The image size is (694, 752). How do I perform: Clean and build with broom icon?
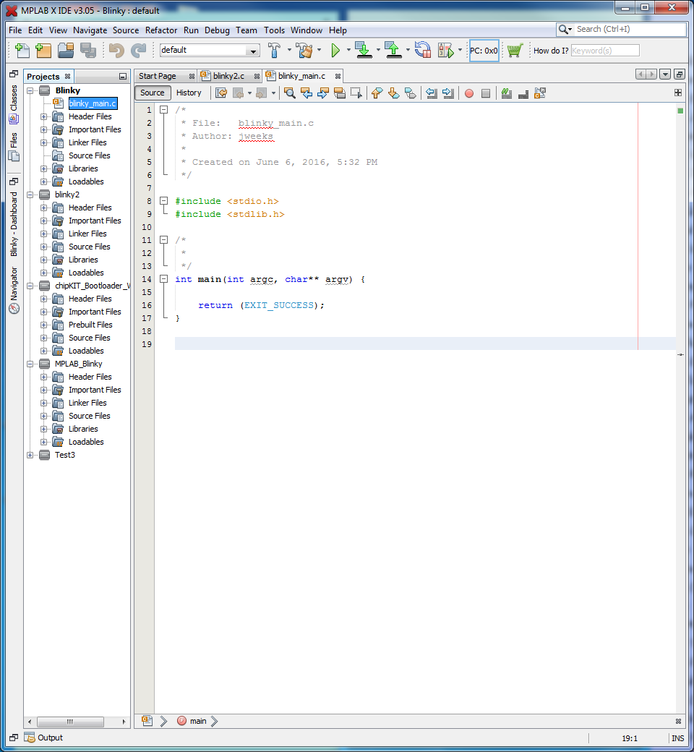coord(304,50)
